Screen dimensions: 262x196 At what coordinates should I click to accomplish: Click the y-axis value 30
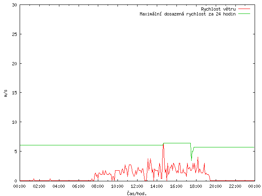(15, 5)
